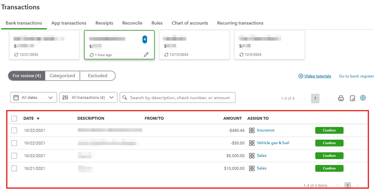374x196 pixels.
Task: Tick the select-all checkbox in the table header
Action: [14, 118]
